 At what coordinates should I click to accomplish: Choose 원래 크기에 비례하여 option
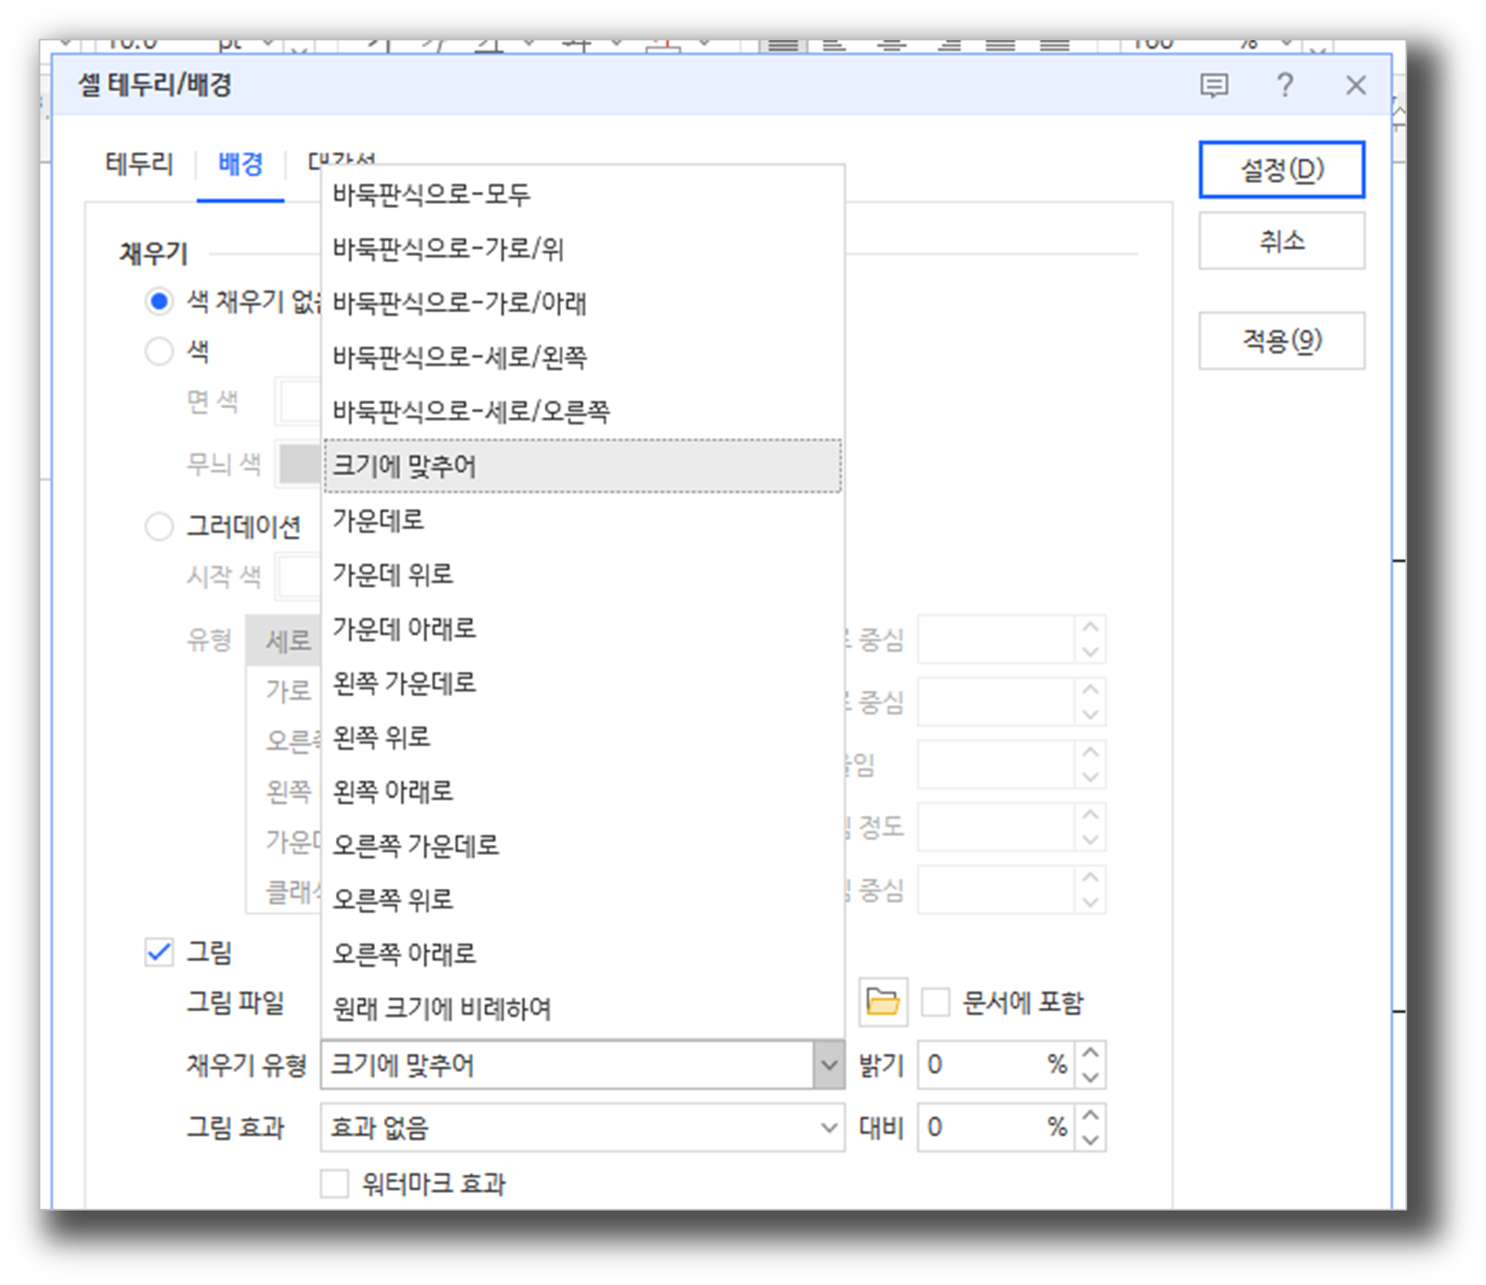coord(582,1008)
